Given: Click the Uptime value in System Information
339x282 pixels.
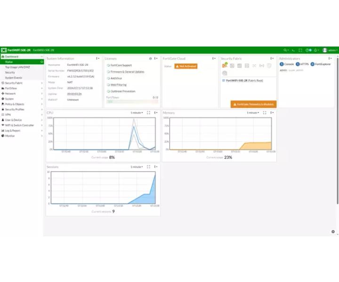Looking at the screenshot, I should 74,94.
